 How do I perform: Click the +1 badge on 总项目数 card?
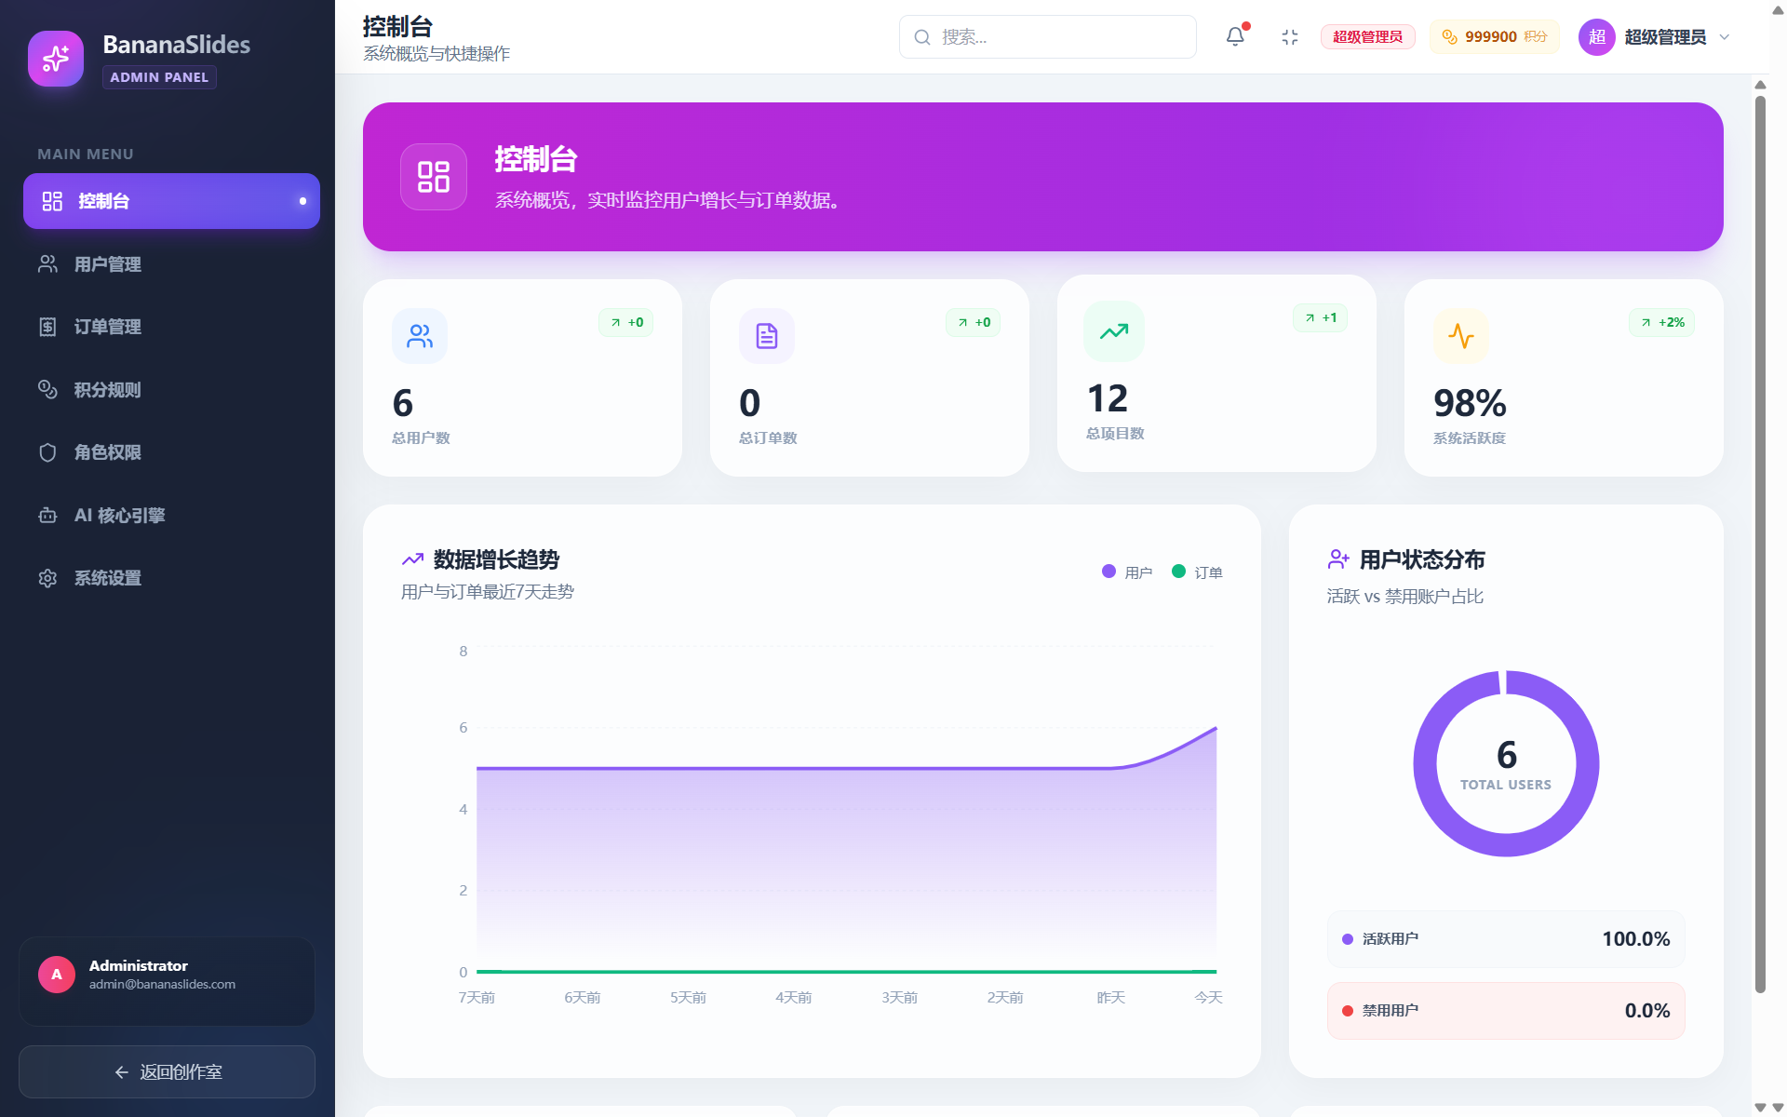pyautogui.click(x=1321, y=317)
